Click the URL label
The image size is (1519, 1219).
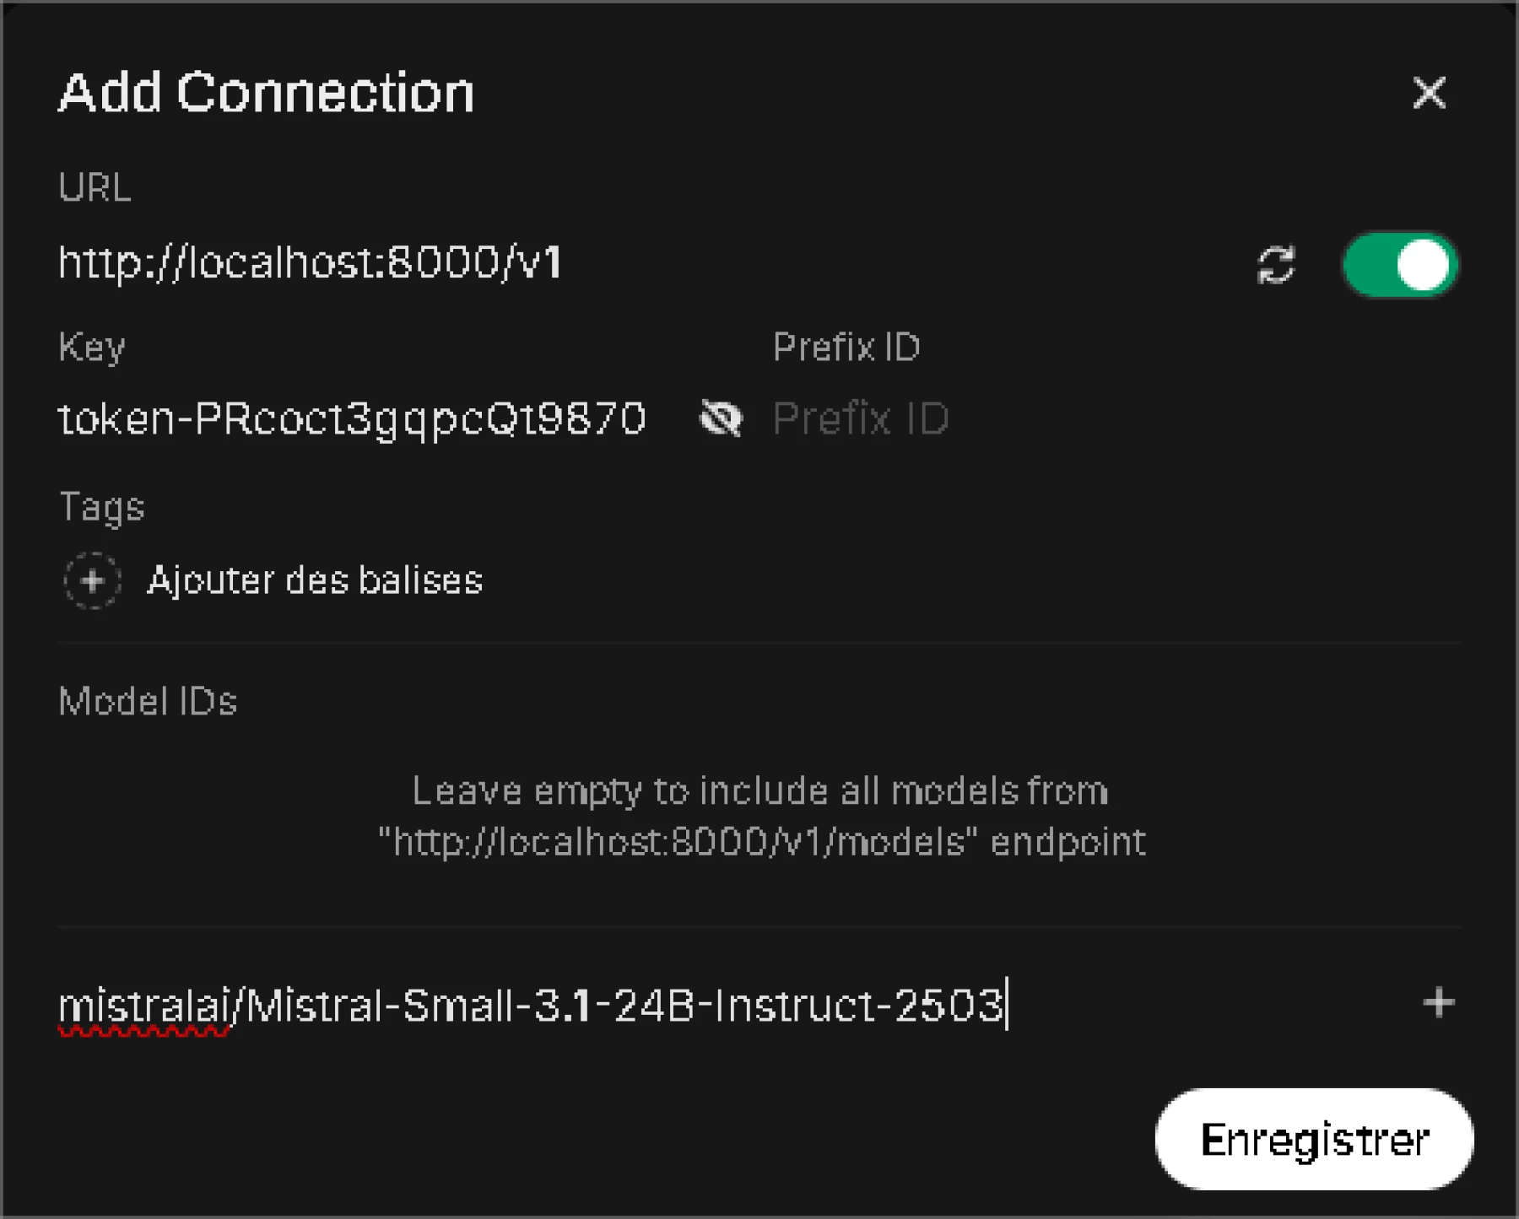click(x=95, y=187)
